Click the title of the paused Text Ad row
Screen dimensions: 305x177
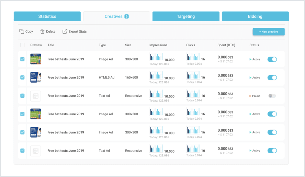coord(66,96)
